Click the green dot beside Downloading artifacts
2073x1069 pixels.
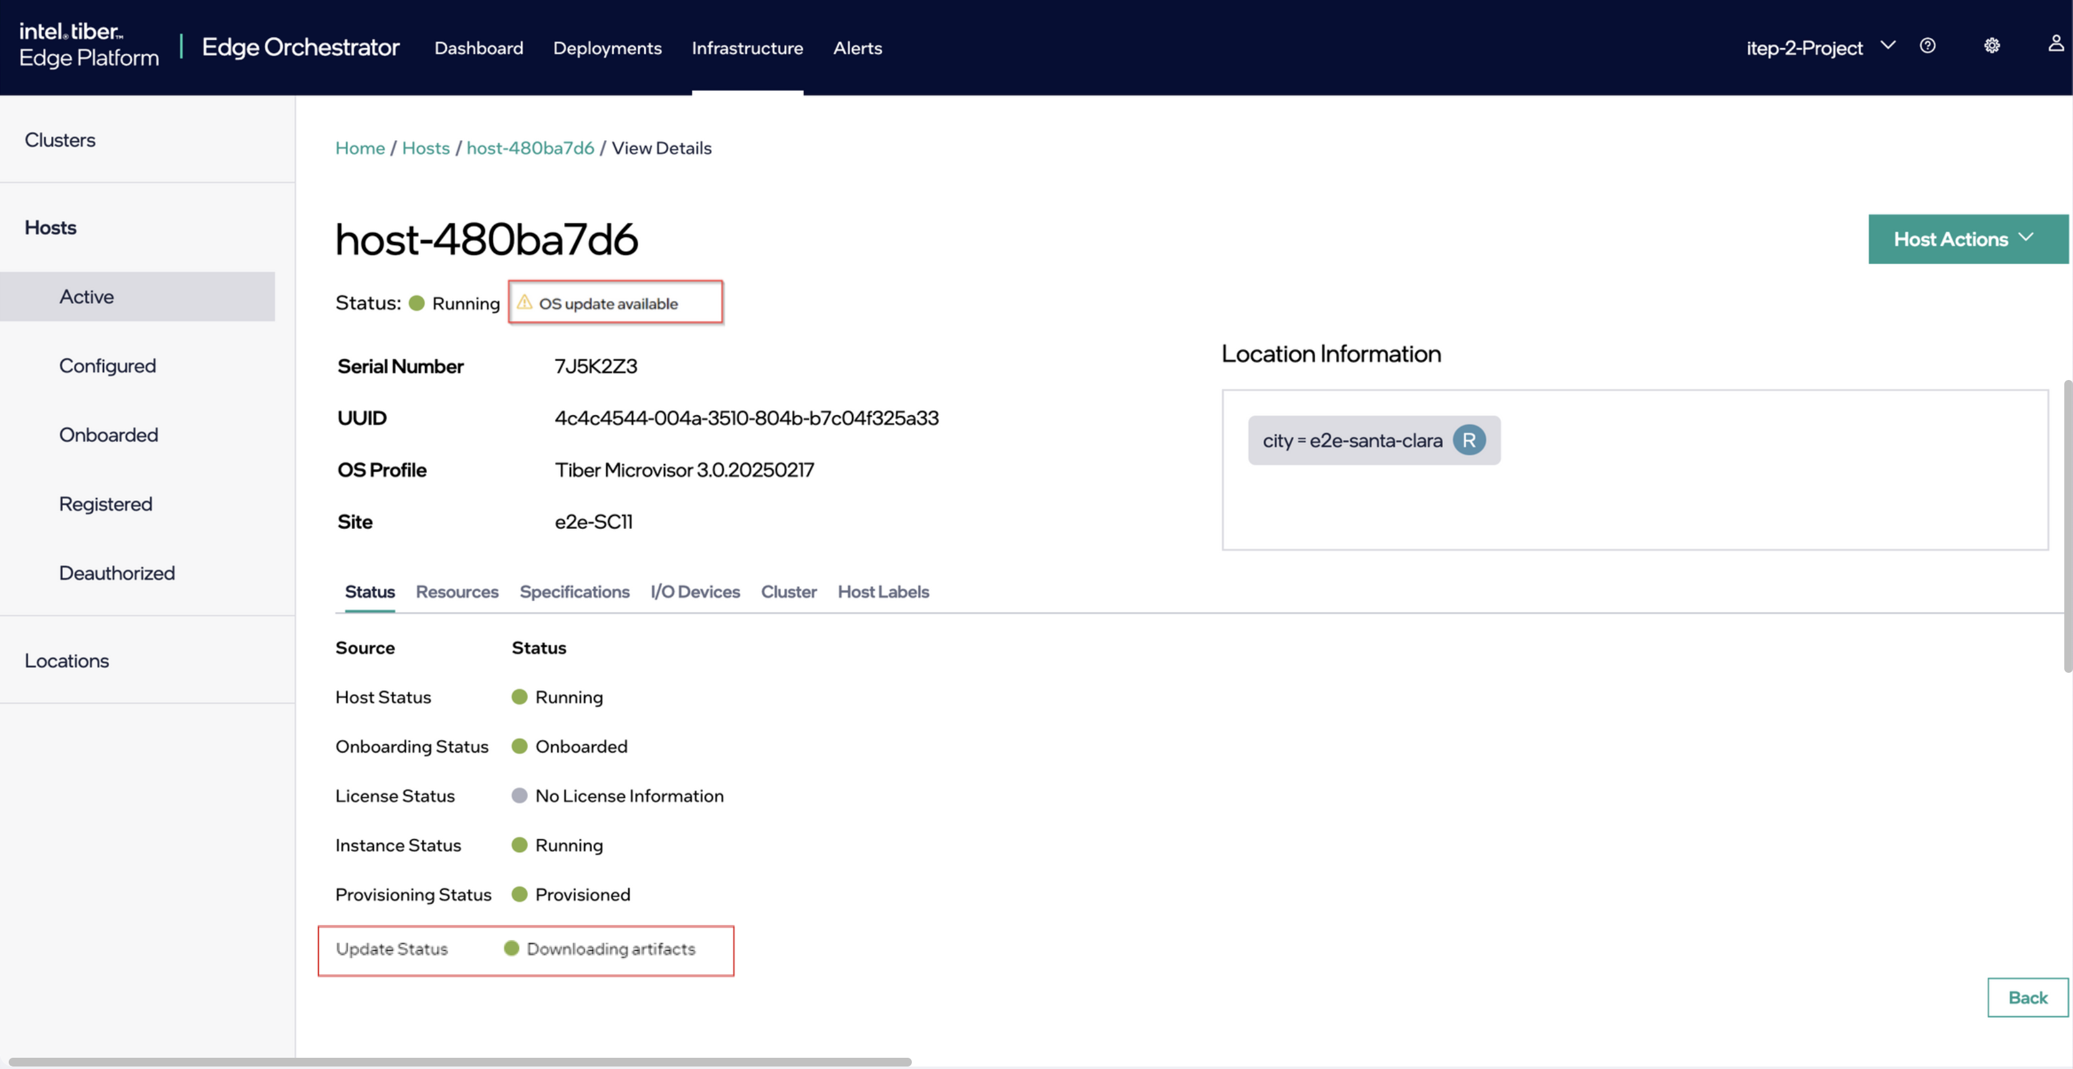[x=512, y=949]
